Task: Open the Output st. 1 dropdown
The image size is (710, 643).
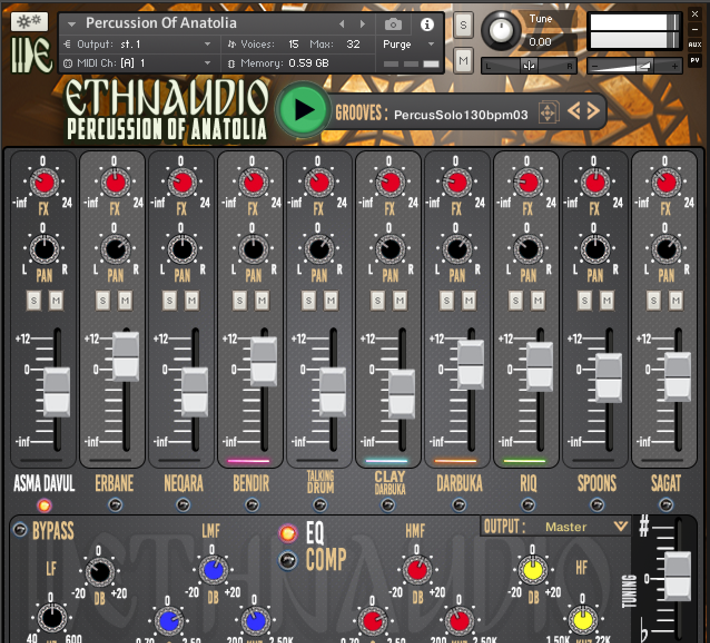Action: (137, 44)
